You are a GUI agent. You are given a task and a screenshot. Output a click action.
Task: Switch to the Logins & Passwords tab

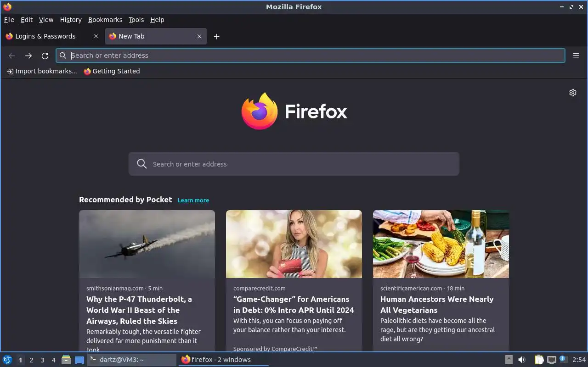point(52,36)
